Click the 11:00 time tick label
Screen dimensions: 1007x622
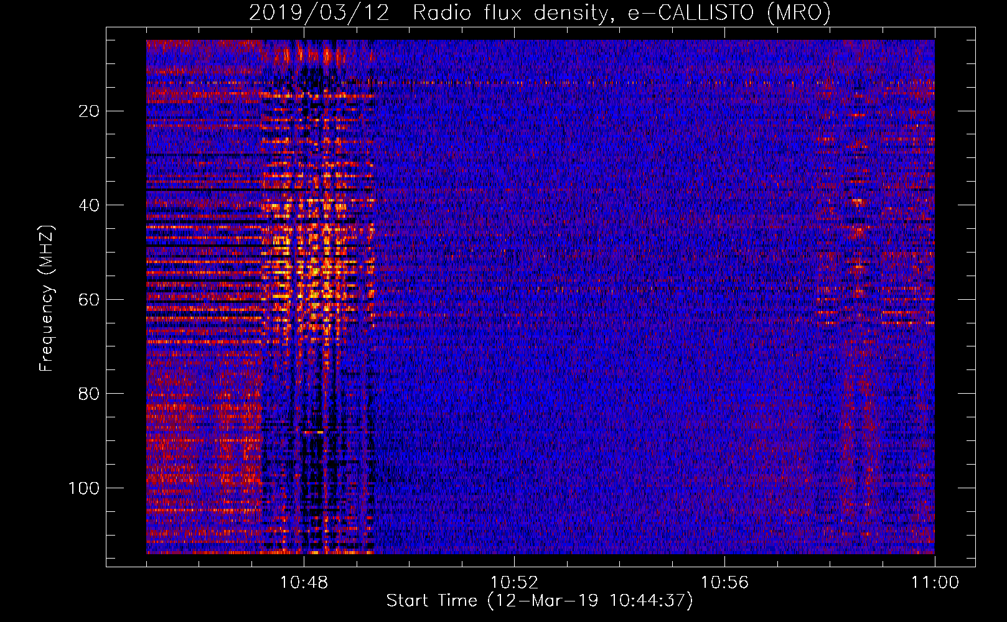click(x=935, y=582)
